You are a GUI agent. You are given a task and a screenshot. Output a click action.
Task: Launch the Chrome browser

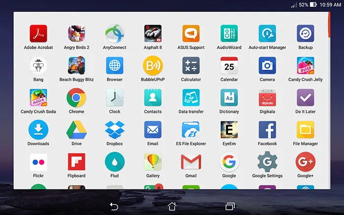click(x=76, y=98)
